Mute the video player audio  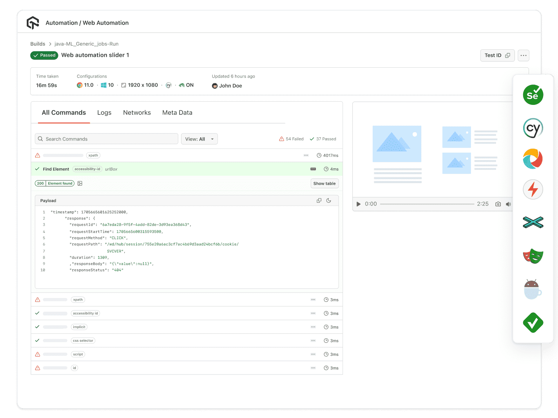tap(508, 204)
